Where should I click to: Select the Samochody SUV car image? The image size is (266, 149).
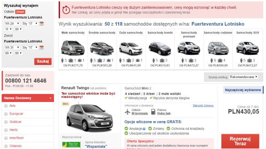248,48
